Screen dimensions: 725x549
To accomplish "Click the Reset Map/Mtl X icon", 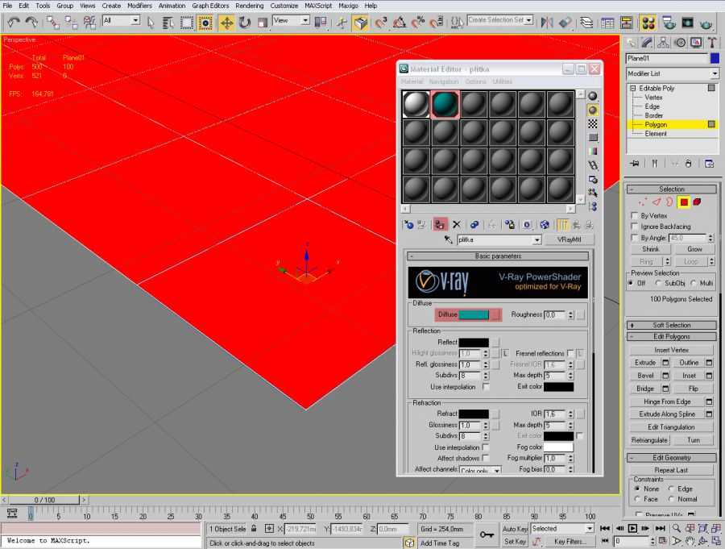I will pyautogui.click(x=456, y=225).
